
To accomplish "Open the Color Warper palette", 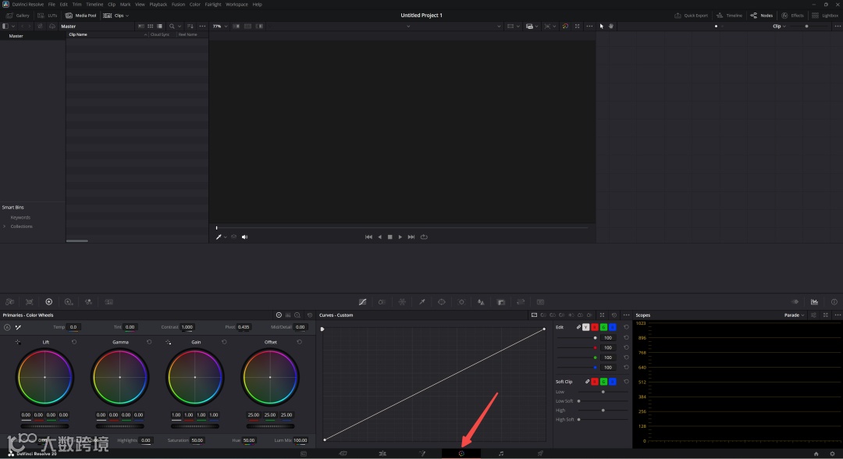I will 402,302.
